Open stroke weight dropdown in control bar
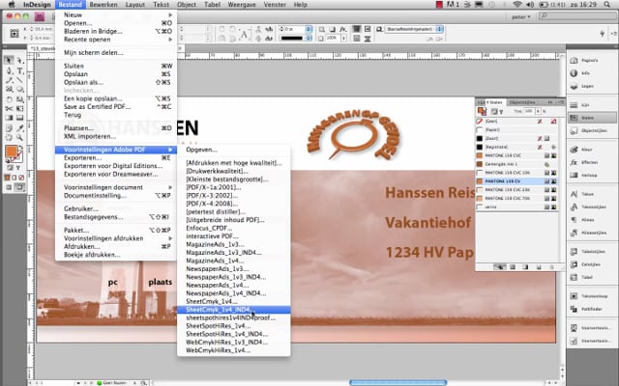The image size is (619, 386). 309,29
